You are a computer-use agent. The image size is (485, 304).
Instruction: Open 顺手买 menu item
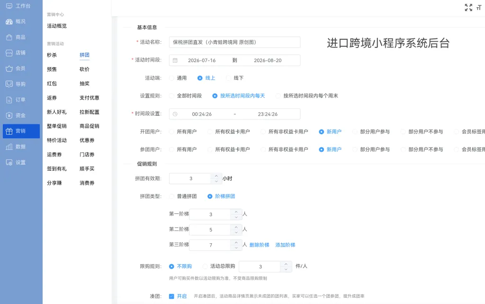[87, 169]
